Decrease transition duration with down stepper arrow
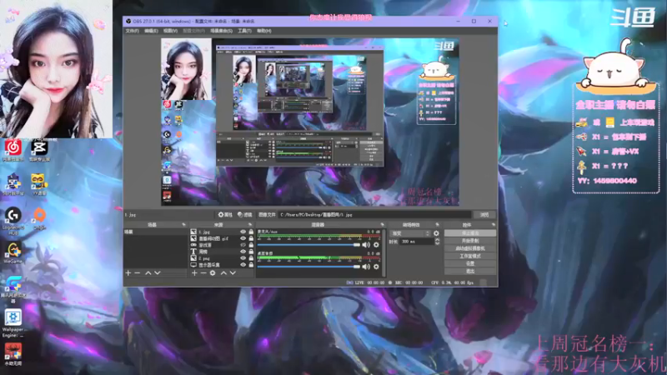667x375 pixels. 437,243
